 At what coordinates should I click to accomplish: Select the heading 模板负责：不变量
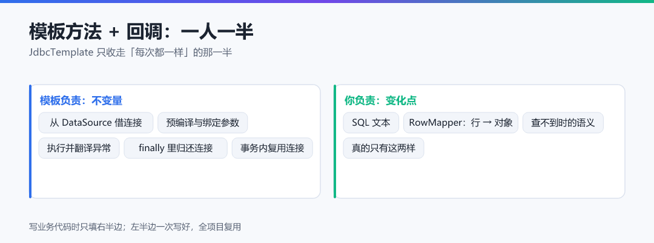pos(81,101)
